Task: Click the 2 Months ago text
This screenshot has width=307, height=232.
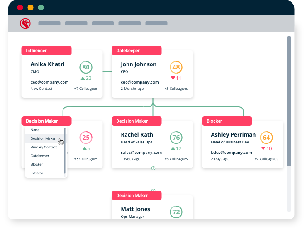Action: 132,89
